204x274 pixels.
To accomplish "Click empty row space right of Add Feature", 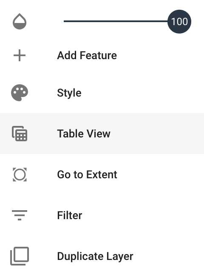I will [160, 55].
